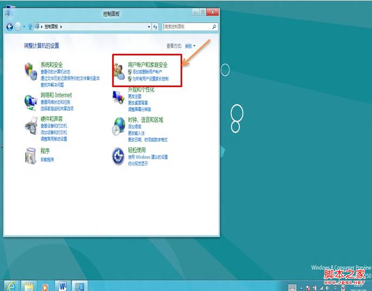The height and width of the screenshot is (291, 372).
Task: Click the 轻松使用 ease of access icon
Action: 118,157
